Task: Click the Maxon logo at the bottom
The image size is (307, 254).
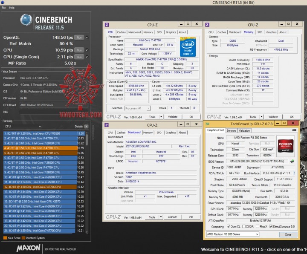Action: 29,248
